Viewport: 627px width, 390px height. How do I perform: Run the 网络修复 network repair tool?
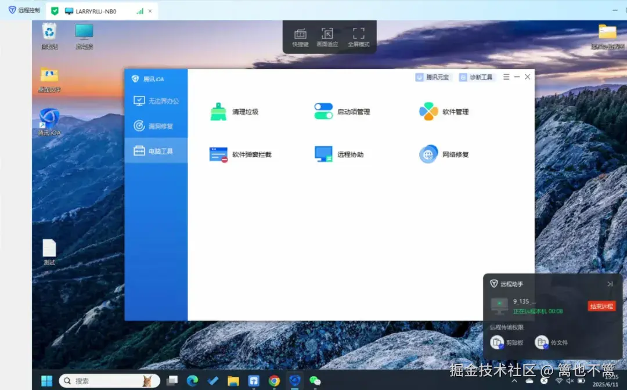(443, 154)
